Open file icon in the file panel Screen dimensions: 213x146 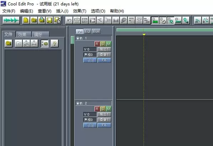9,43
